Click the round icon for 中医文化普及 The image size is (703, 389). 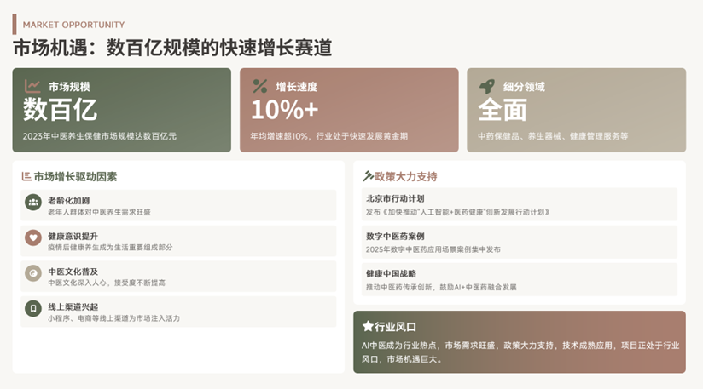coord(33,273)
